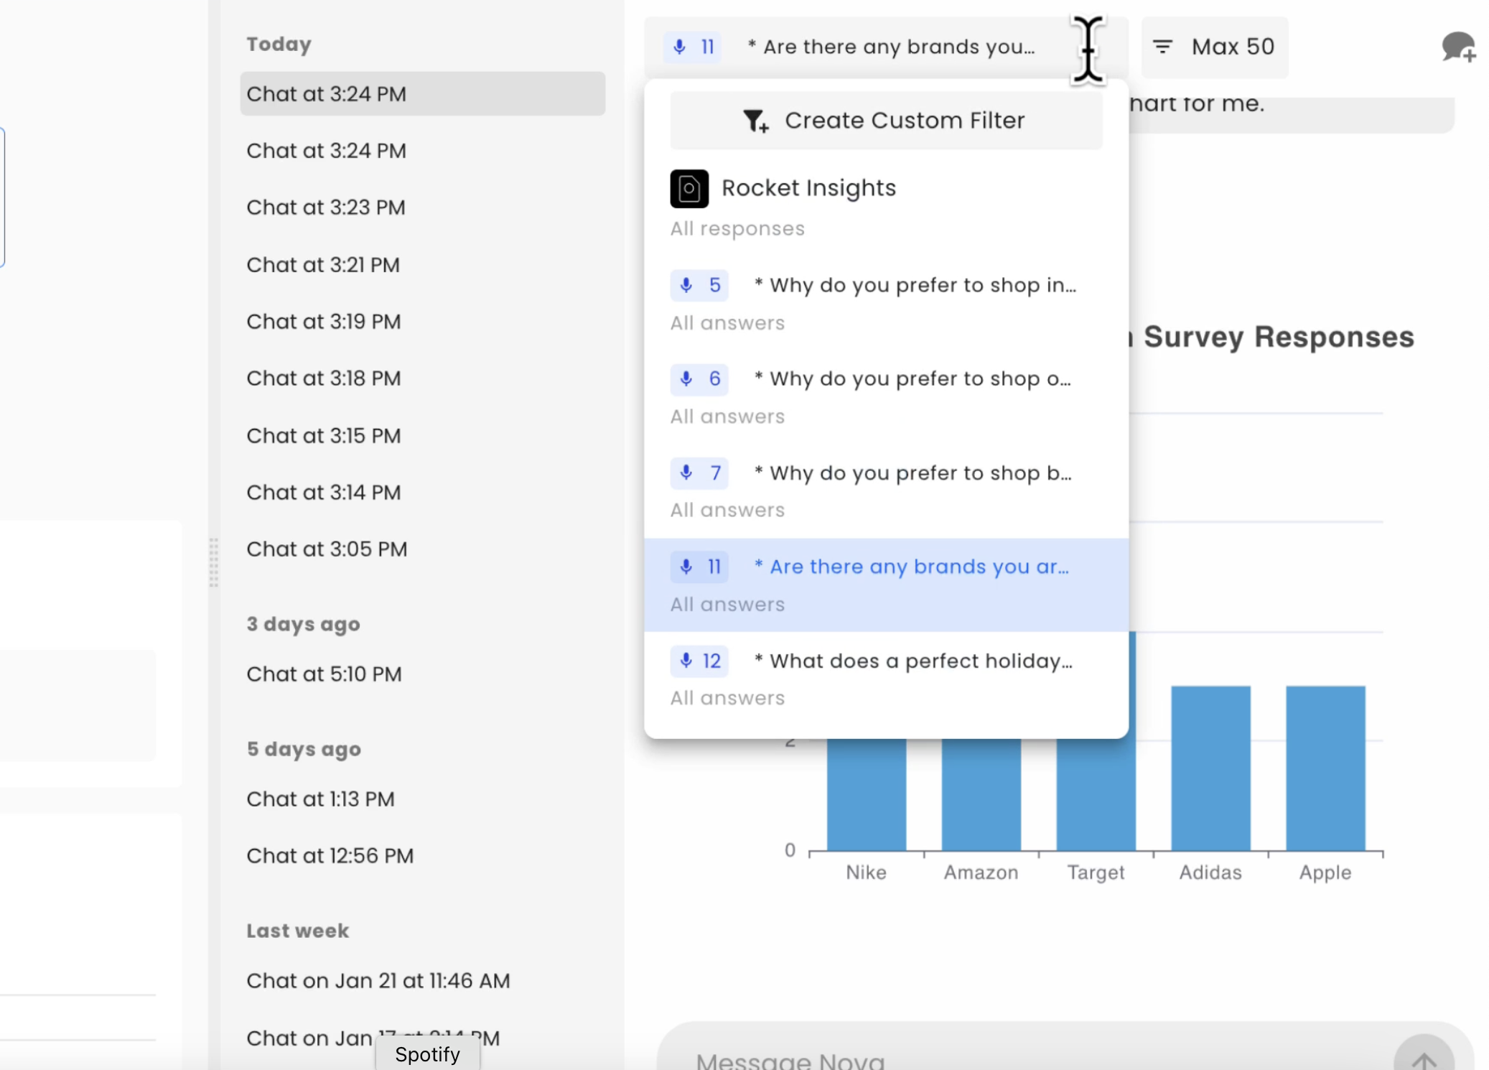This screenshot has height=1070, width=1489.
Task: Click the Target axis label under the chart
Action: (1096, 873)
